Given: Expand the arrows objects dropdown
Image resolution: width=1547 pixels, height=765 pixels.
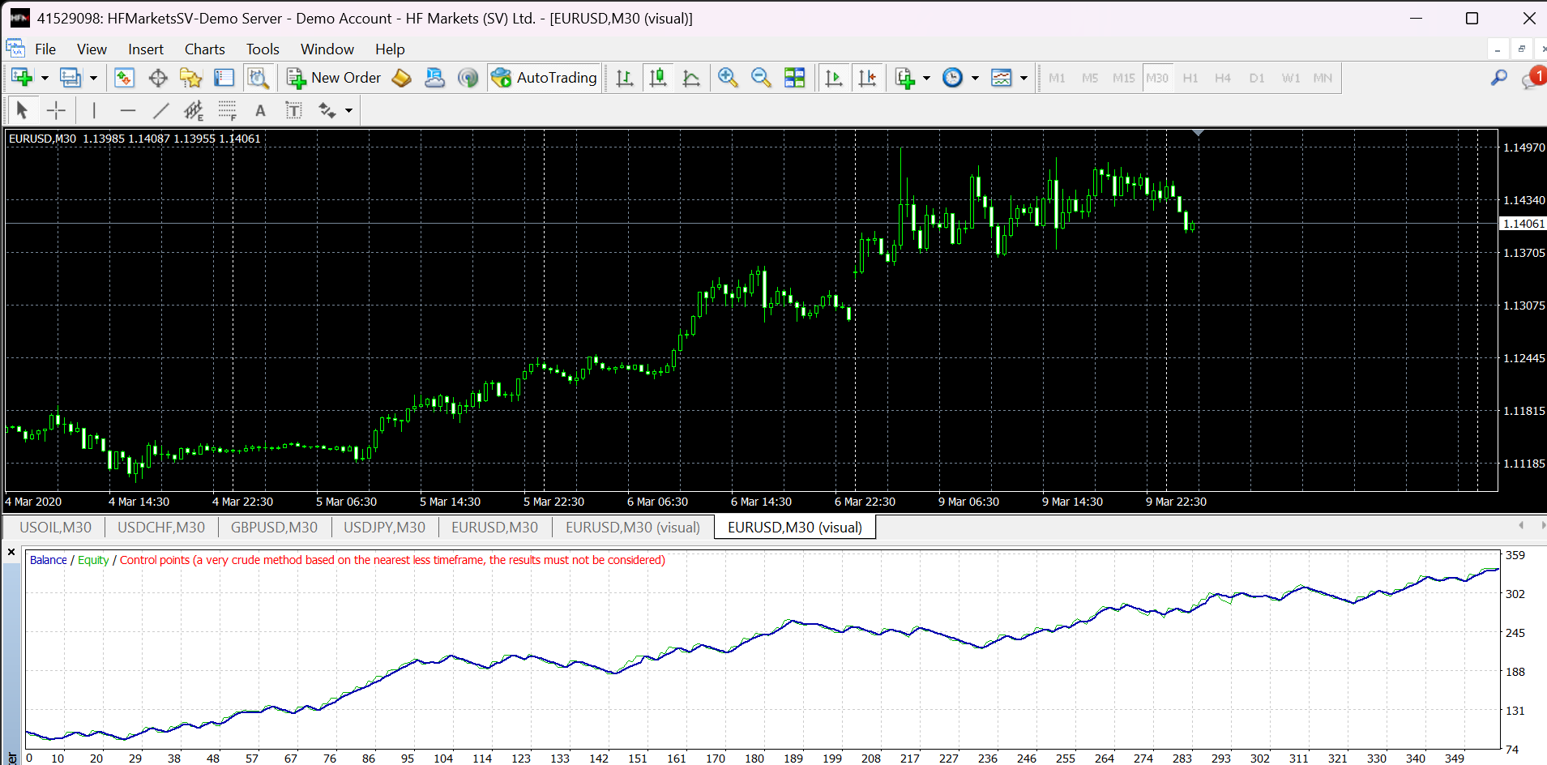Looking at the screenshot, I should 348,110.
